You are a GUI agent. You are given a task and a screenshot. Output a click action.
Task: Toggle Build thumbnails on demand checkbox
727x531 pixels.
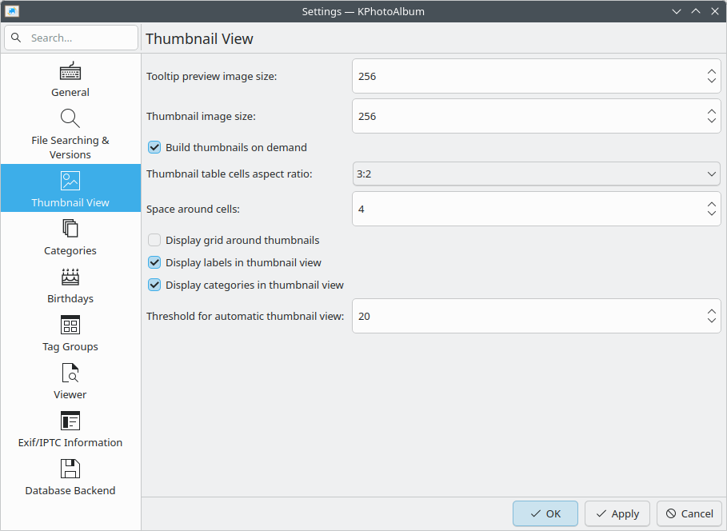pos(154,147)
